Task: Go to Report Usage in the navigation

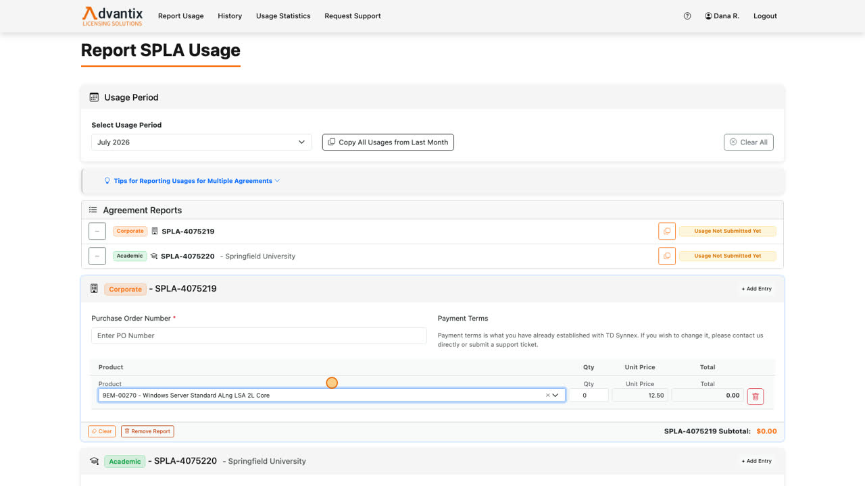Action: 180,16
